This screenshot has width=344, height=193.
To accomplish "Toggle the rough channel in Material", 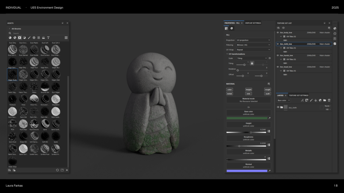I will (x=267, y=89).
